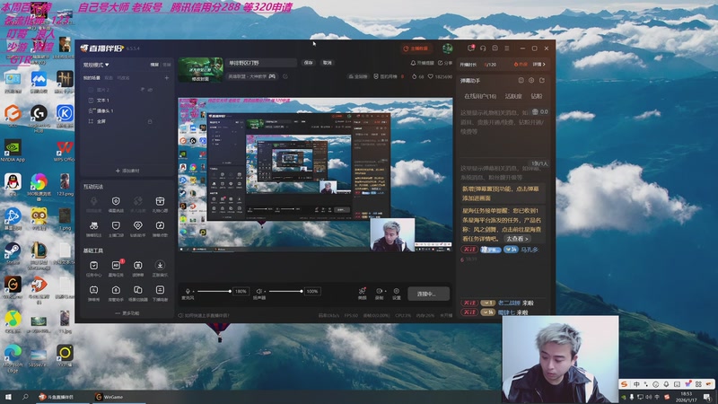
Task: Expand 详情 for stream duration details
Action: click(539, 65)
